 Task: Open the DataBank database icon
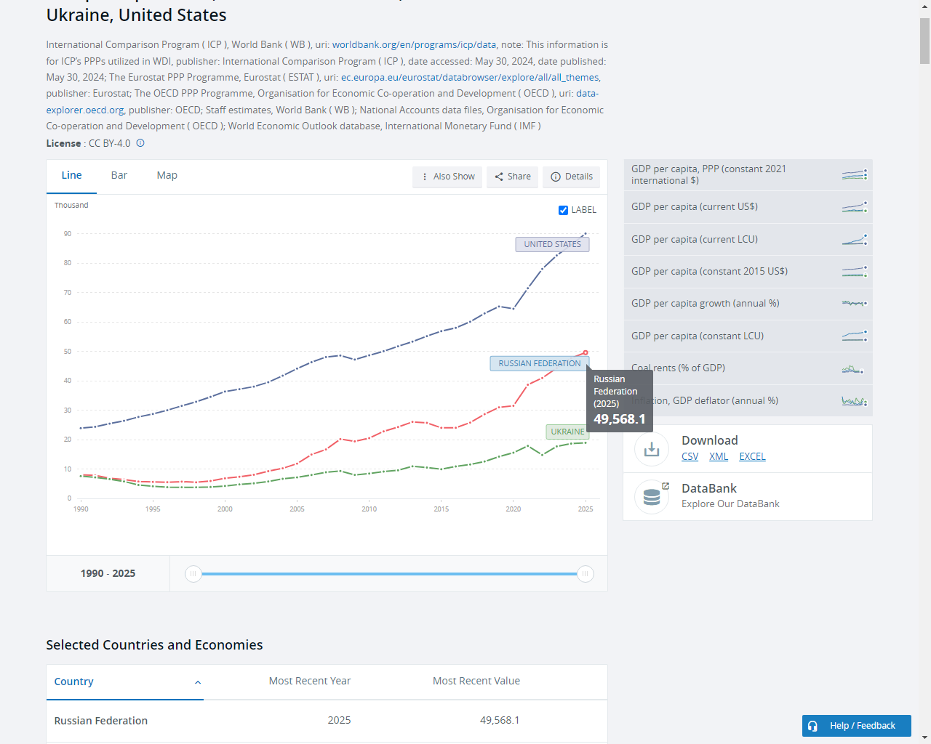coord(652,497)
